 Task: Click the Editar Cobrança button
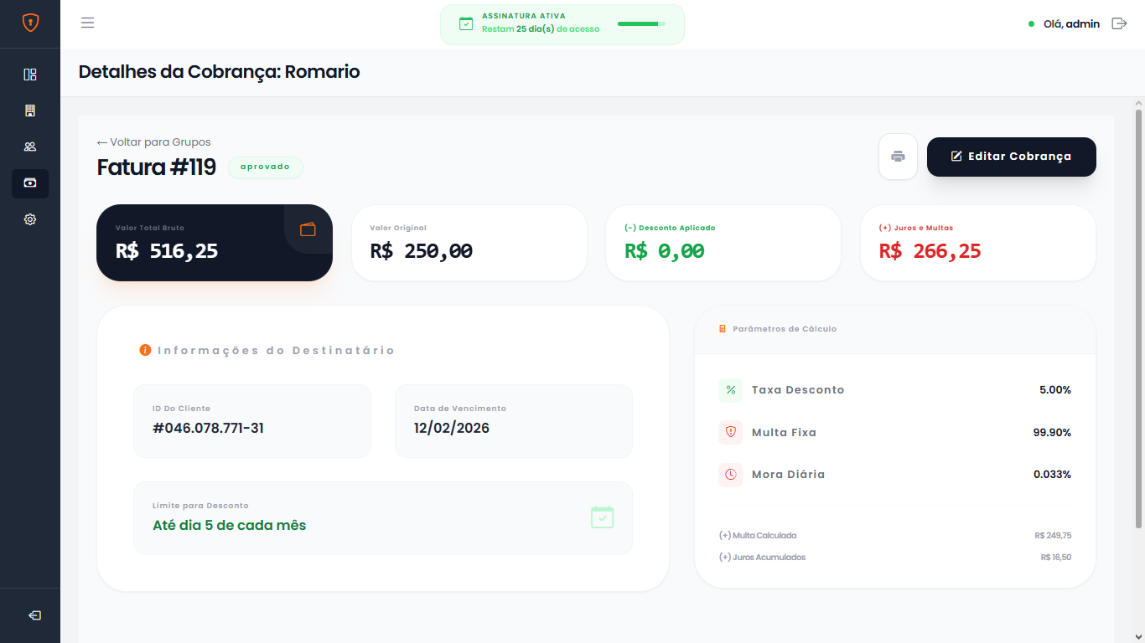tap(1011, 157)
